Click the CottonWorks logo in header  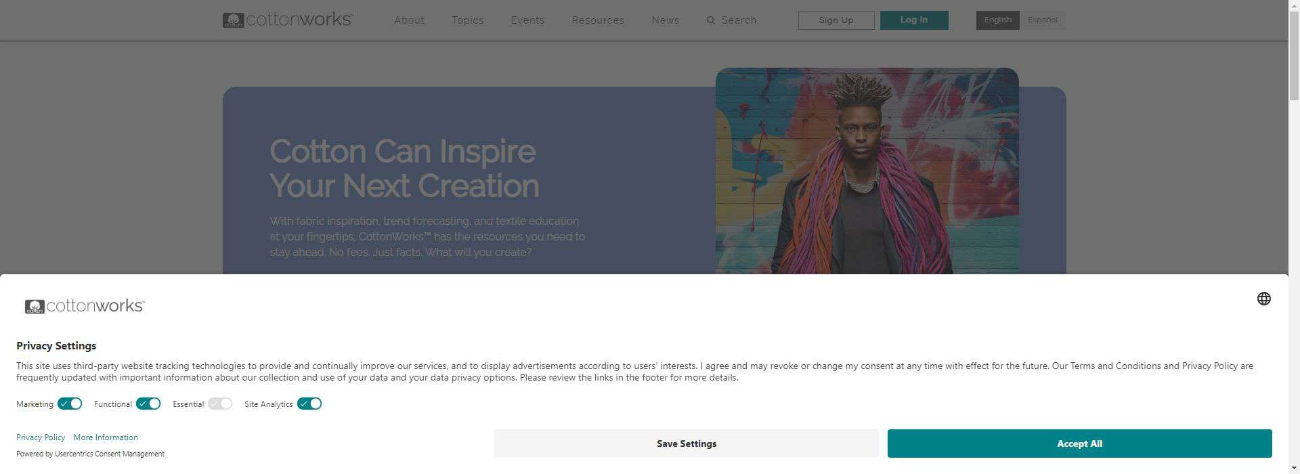288,20
